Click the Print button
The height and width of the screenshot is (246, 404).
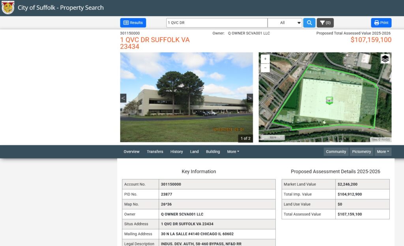381,22
